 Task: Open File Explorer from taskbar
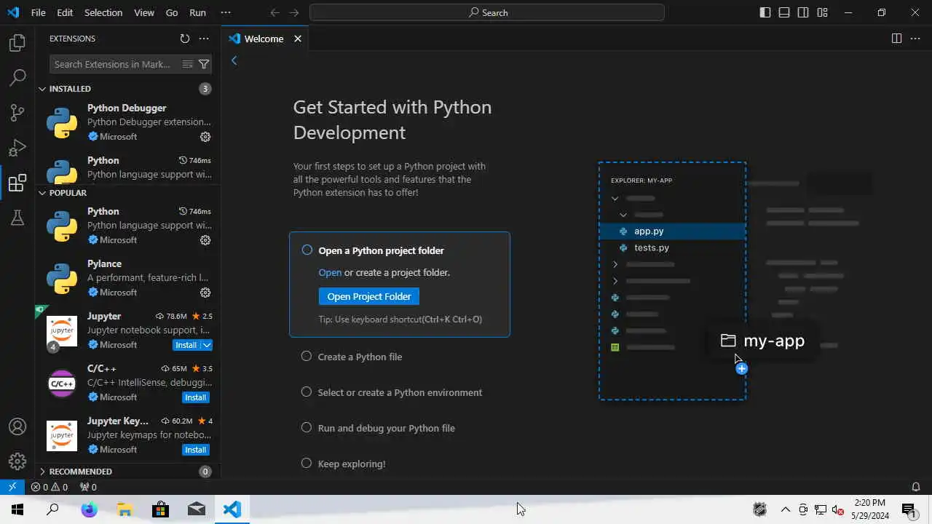(x=125, y=509)
